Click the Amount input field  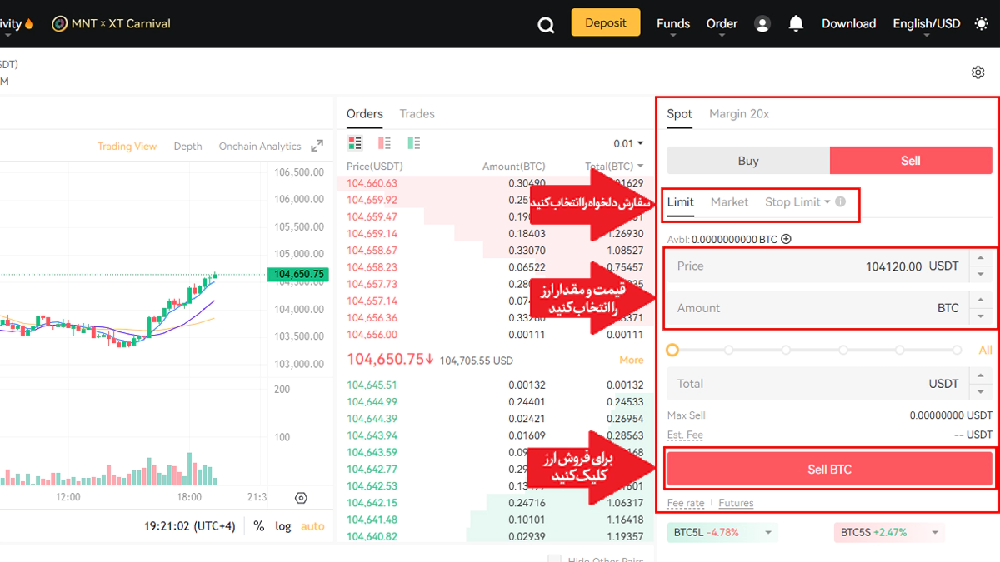[x=818, y=308]
